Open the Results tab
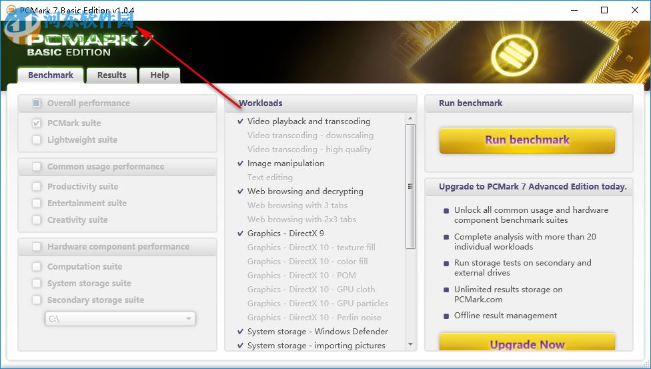Image resolution: width=651 pixels, height=369 pixels. pyautogui.click(x=111, y=75)
